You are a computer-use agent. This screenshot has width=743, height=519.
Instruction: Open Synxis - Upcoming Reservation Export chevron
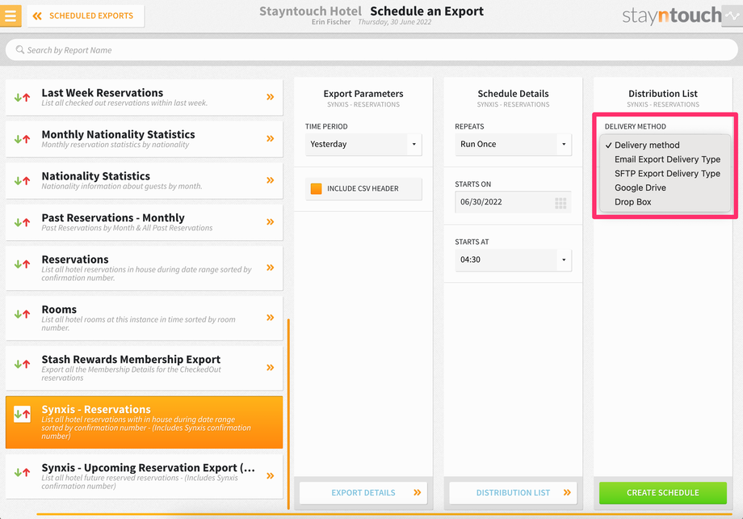coord(270,476)
